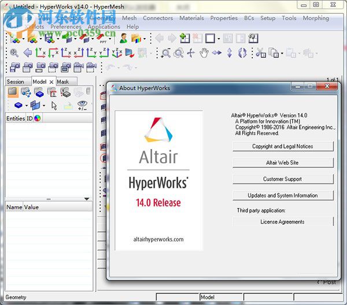347x305 pixels.
Task: Open the Morphing menu
Action: 316,18
